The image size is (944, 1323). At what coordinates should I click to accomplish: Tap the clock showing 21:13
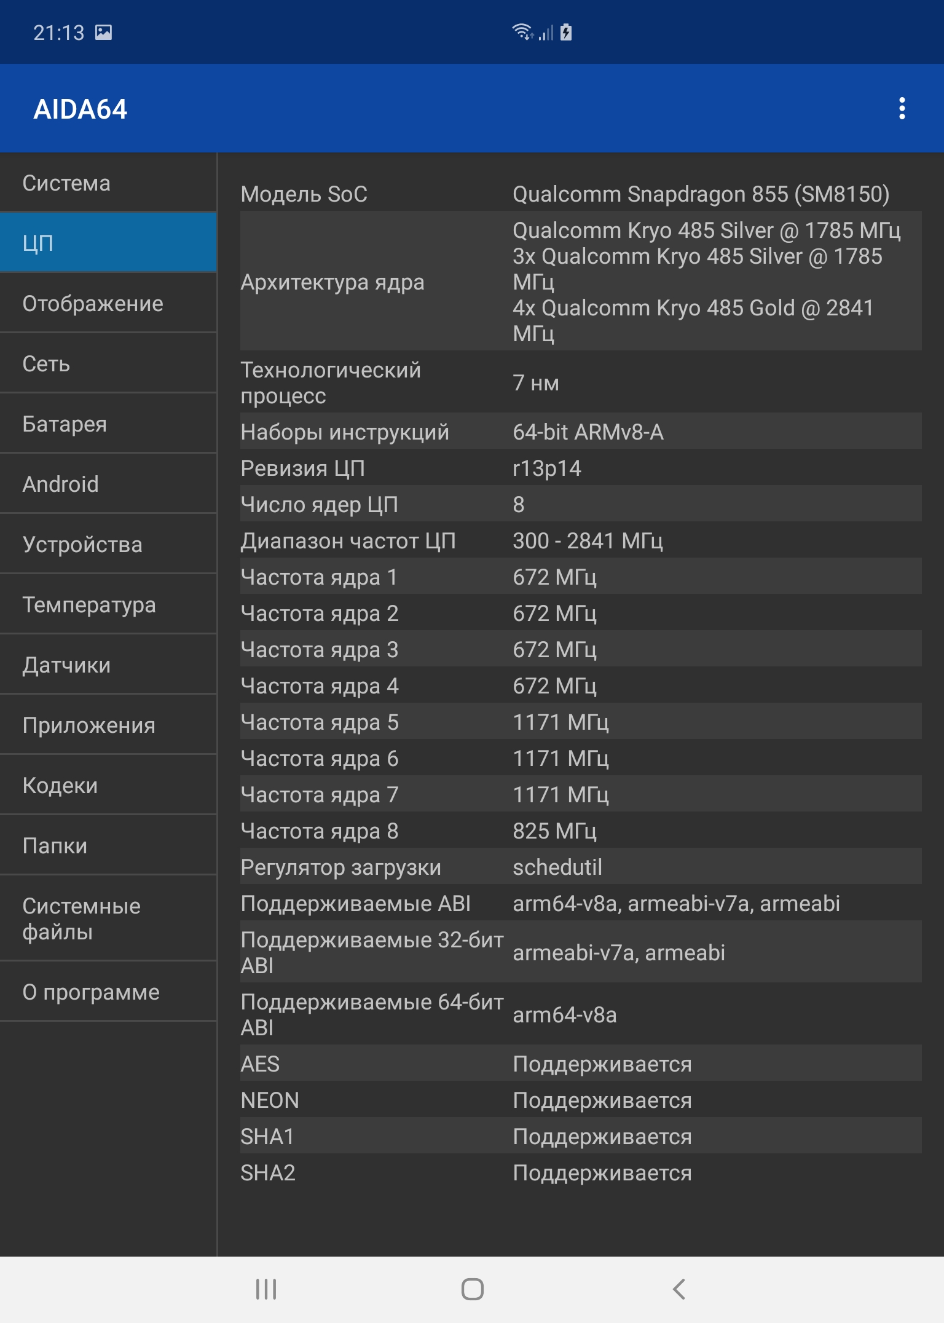[58, 33]
